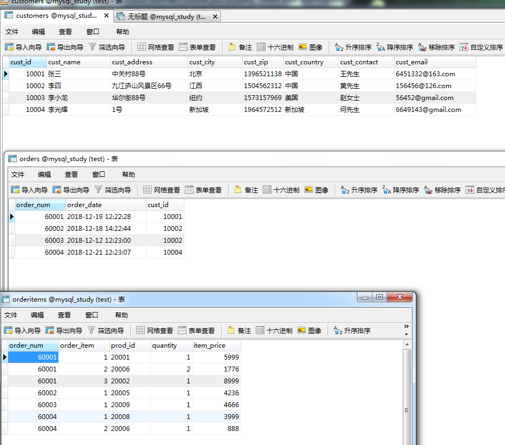
Task: Click Import Wizard icon in customers toolbar
Action: (x=23, y=48)
